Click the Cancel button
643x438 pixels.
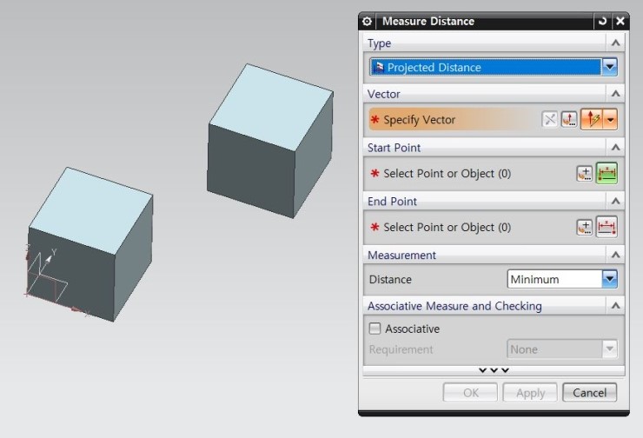click(589, 393)
